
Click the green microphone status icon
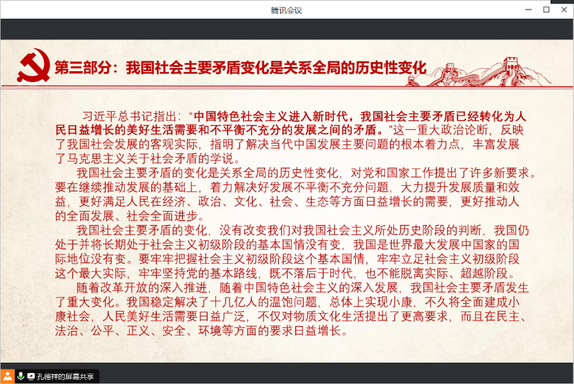coord(21,376)
